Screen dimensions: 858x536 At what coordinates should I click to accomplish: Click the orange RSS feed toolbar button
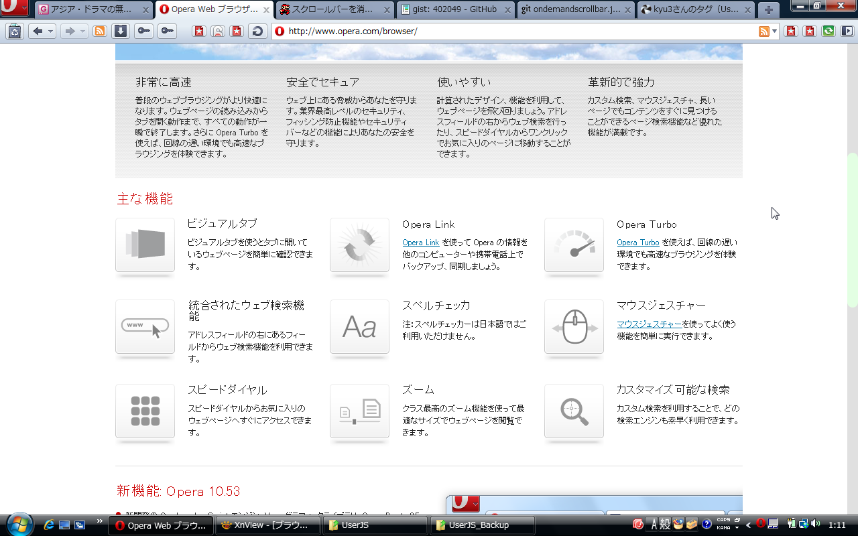click(100, 31)
